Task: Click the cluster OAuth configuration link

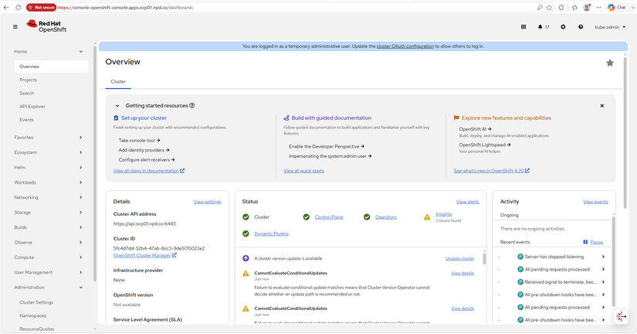Action: click(405, 46)
